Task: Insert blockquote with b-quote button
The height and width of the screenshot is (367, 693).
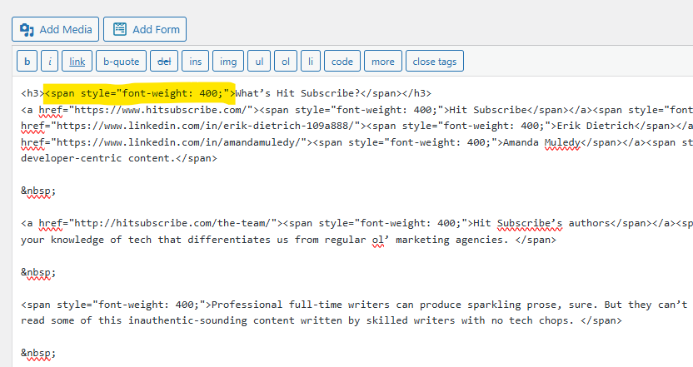Action: [121, 61]
